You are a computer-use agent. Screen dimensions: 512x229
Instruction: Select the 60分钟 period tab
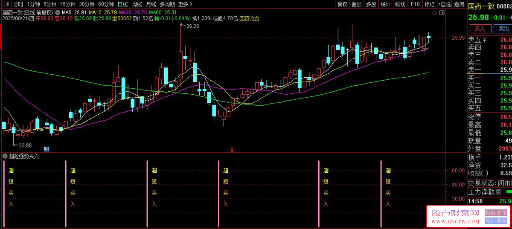click(106, 4)
